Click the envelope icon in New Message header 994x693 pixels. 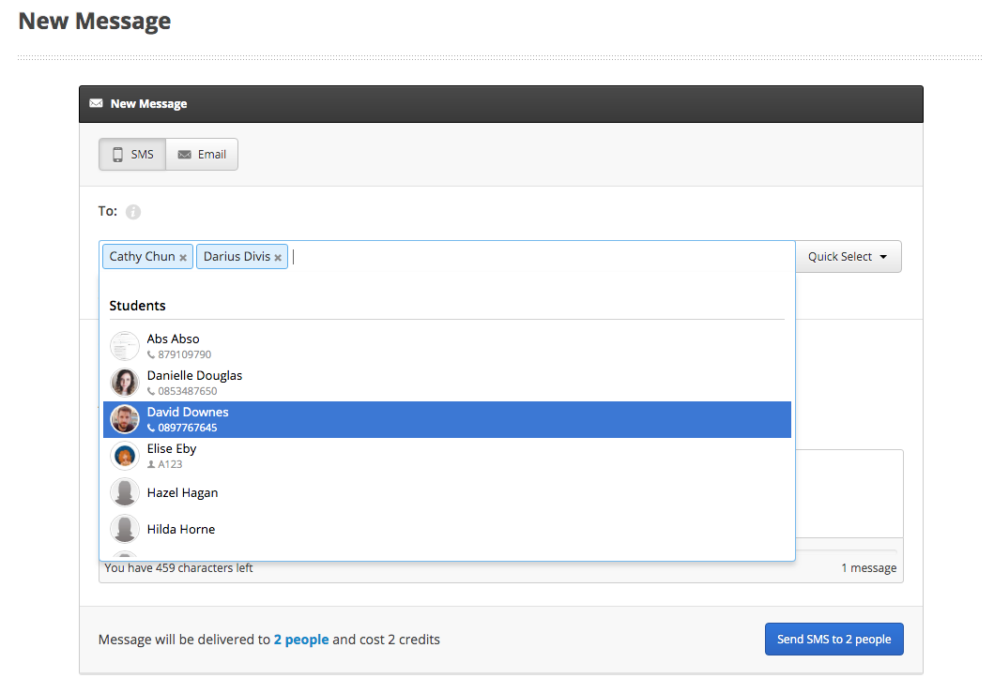click(x=96, y=104)
